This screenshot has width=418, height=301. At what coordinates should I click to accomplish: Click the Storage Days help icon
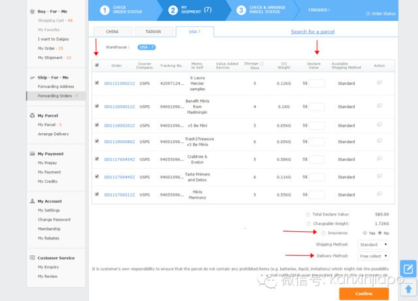point(261,64)
